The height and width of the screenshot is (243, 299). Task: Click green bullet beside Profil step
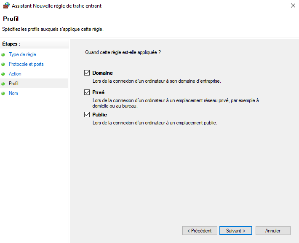(3, 84)
